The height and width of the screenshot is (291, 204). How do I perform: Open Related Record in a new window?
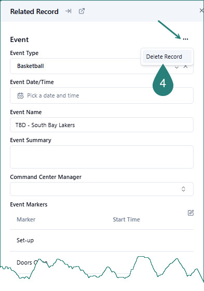tap(81, 11)
